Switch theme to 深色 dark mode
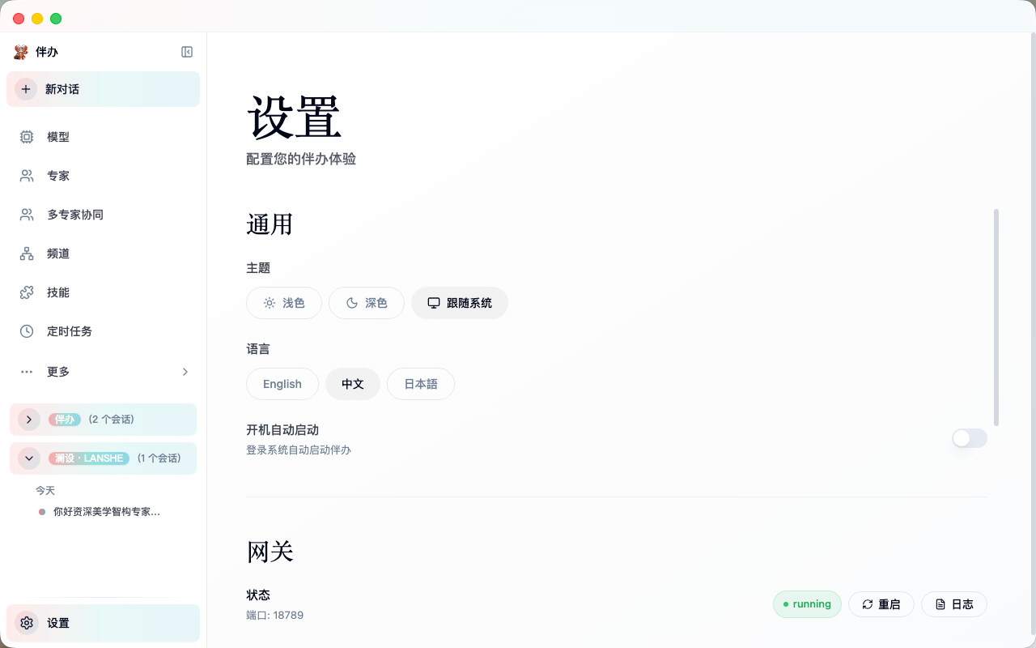 pos(366,303)
